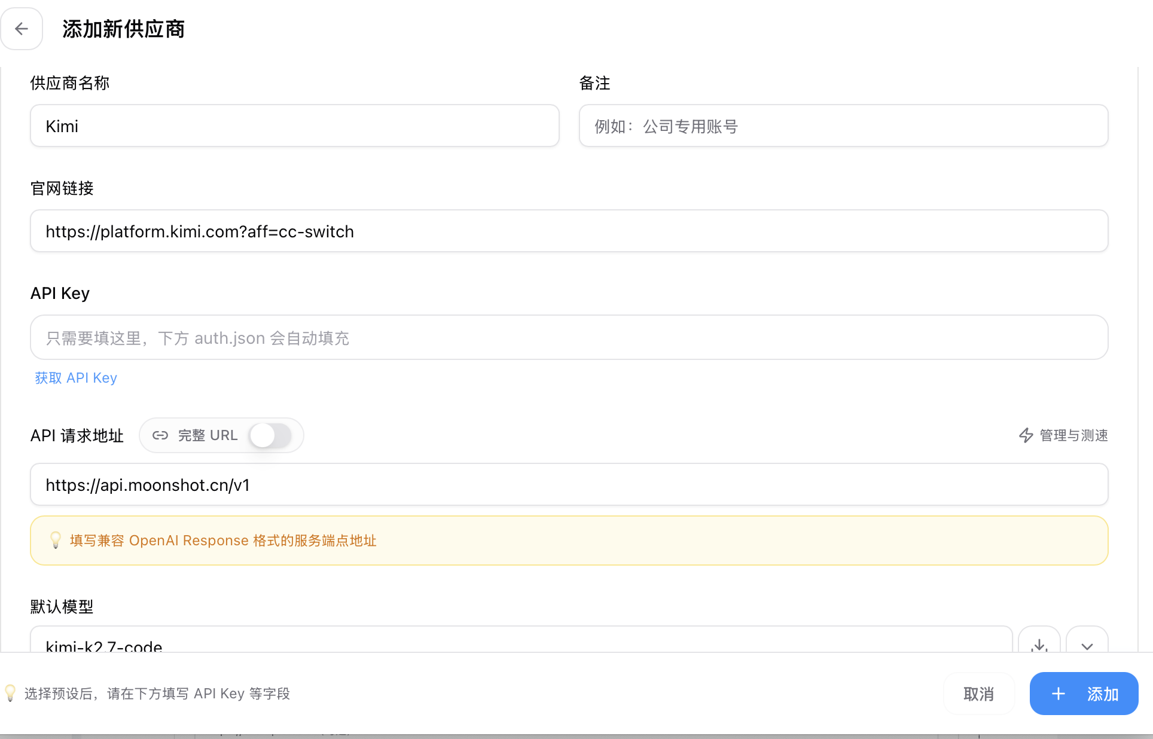Click the yellow OpenAI Response format hint
The width and height of the screenshot is (1153, 739).
point(569,540)
